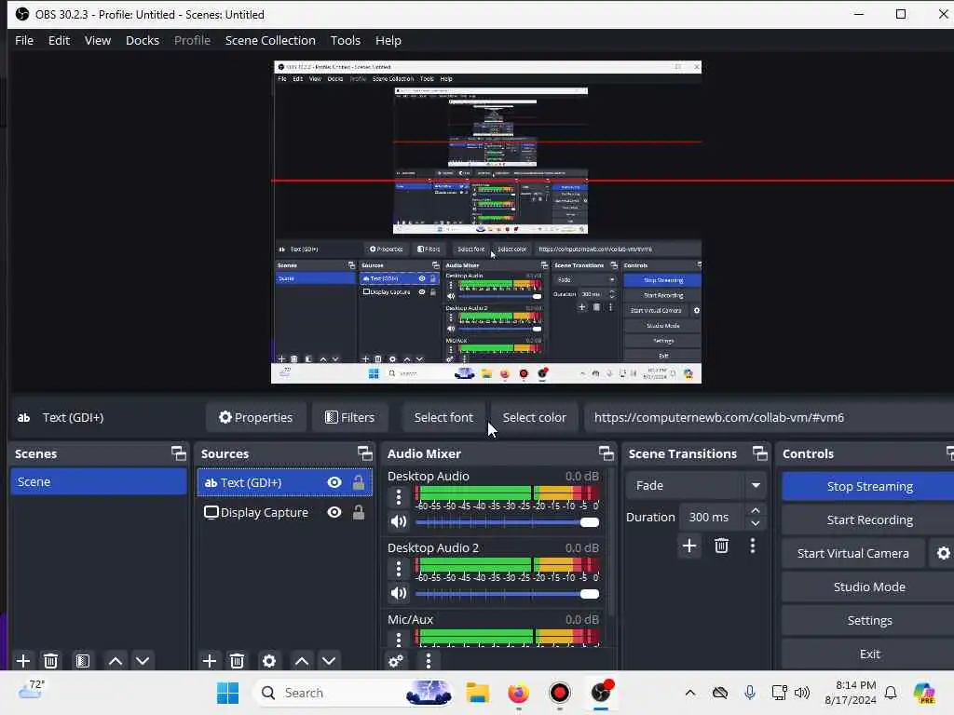Open Firefox from the taskbar
Screen dimensions: 954x715
tap(518, 693)
